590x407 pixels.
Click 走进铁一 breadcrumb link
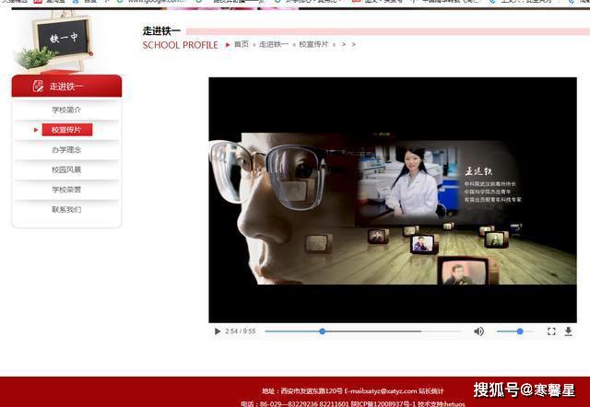pos(274,44)
